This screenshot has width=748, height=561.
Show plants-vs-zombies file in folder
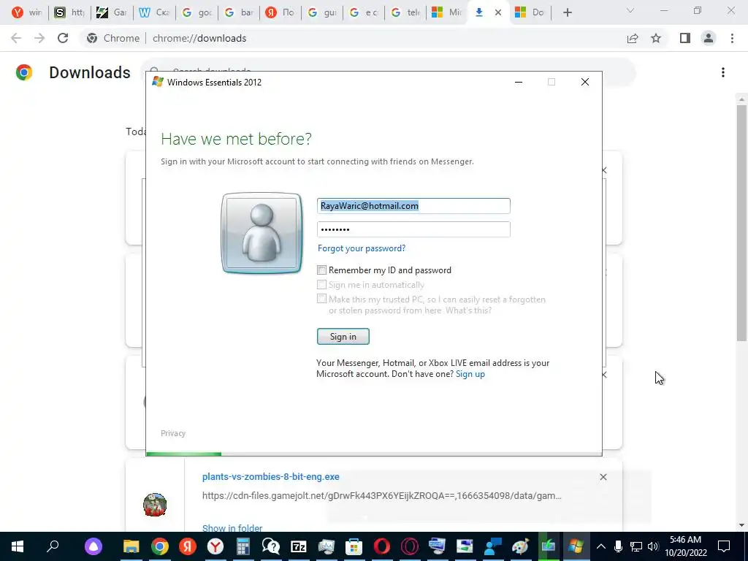(x=232, y=528)
